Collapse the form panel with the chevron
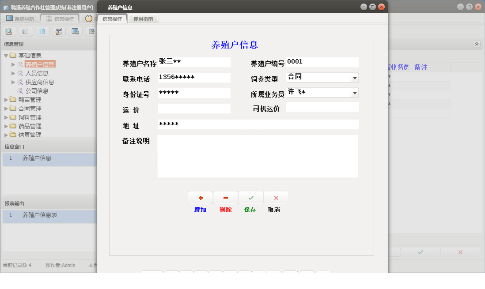Screen dimensions: 485x289 tap(477, 44)
